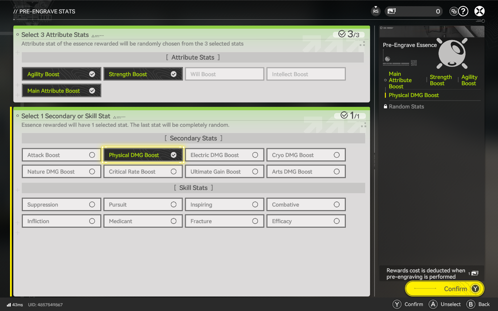The width and height of the screenshot is (498, 311).
Task: Choose Nature DMG Boost secondary stat
Action: coord(62,171)
